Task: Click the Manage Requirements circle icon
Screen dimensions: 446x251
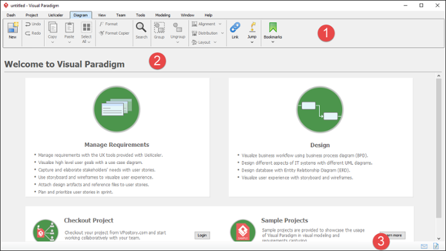Action: (117, 109)
